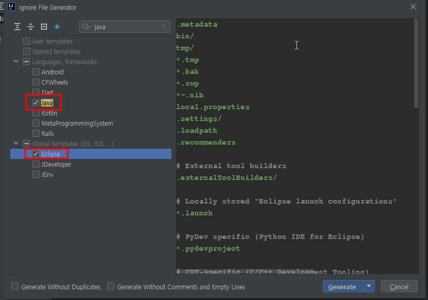Viewport: 428px width, 300px height.
Task: Click the Eclipse launch configurations comment line
Action: tap(286, 201)
